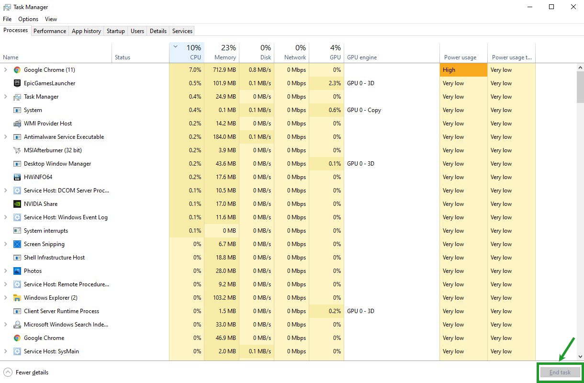This screenshot has height=383, width=584.
Task: Expand Service Host: SysMain group
Action: (6, 351)
